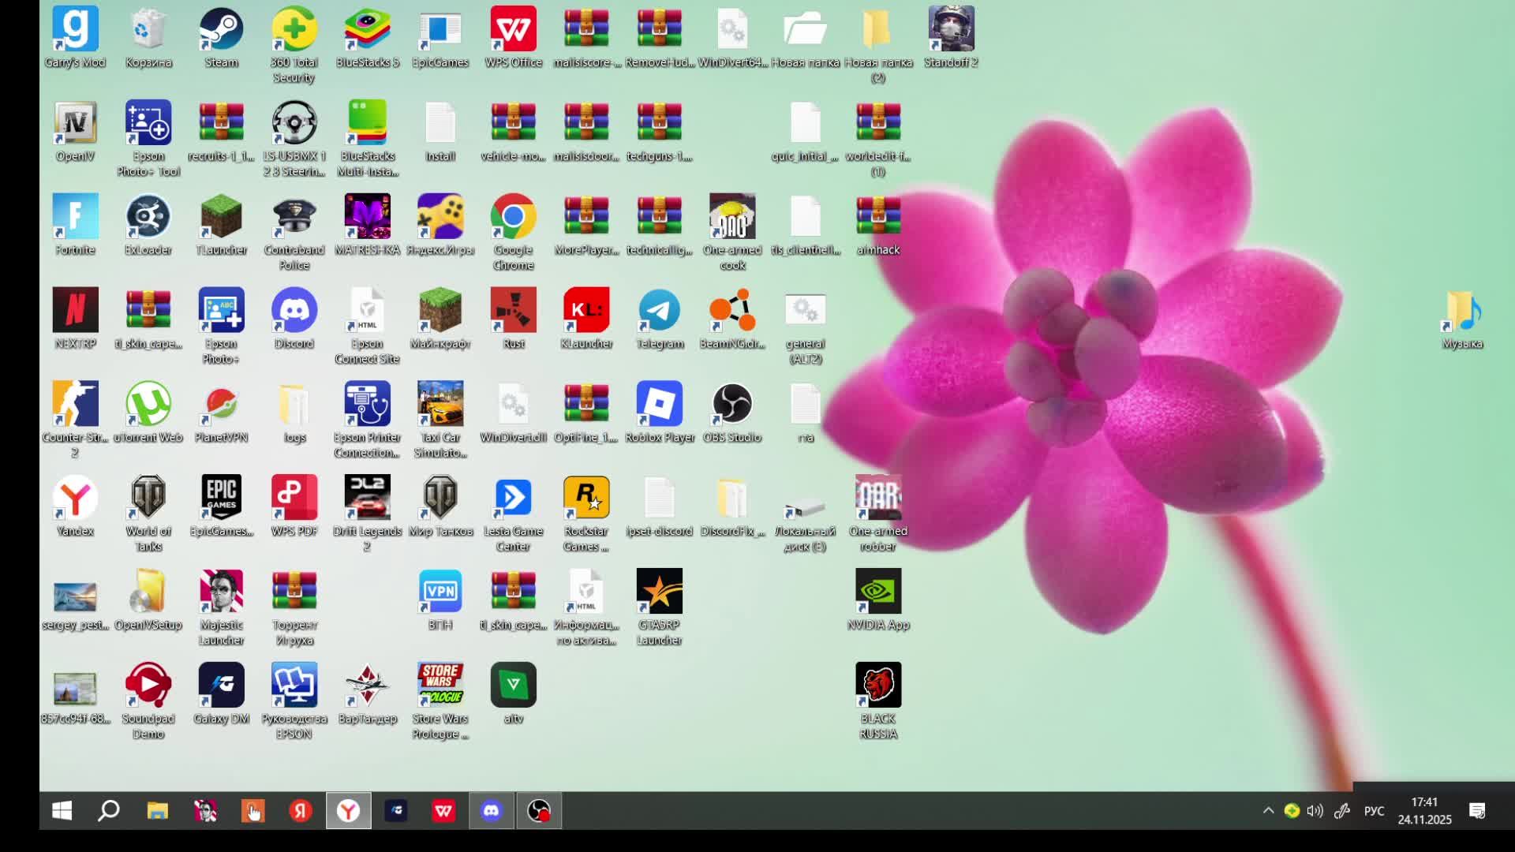The image size is (1515, 852).
Task: Click the taskbar clock and date
Action: pyautogui.click(x=1424, y=810)
